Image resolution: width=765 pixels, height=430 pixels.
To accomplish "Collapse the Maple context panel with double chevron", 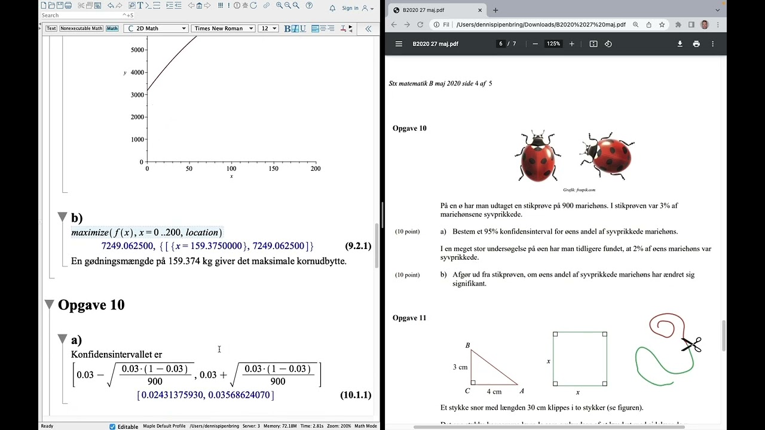I will point(368,29).
